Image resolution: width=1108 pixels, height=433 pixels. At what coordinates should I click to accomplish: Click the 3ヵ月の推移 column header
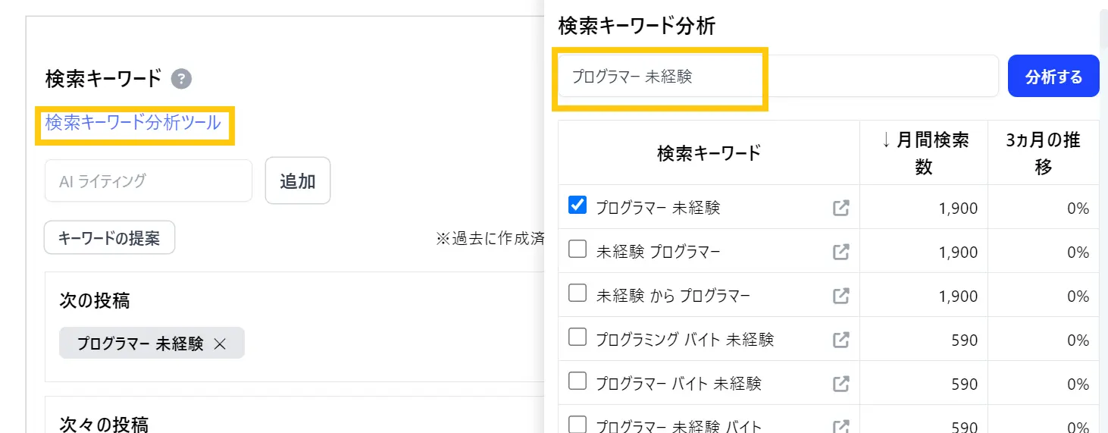(1043, 153)
